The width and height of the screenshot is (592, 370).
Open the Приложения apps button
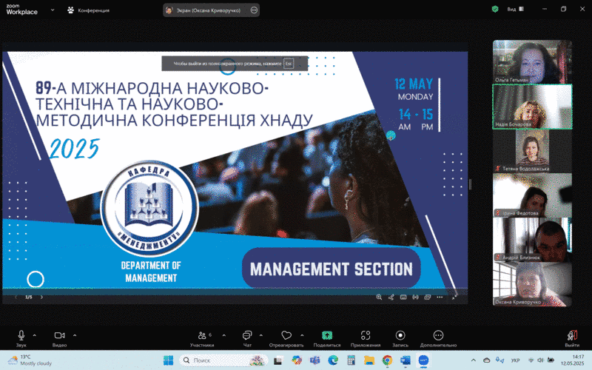(x=366, y=338)
